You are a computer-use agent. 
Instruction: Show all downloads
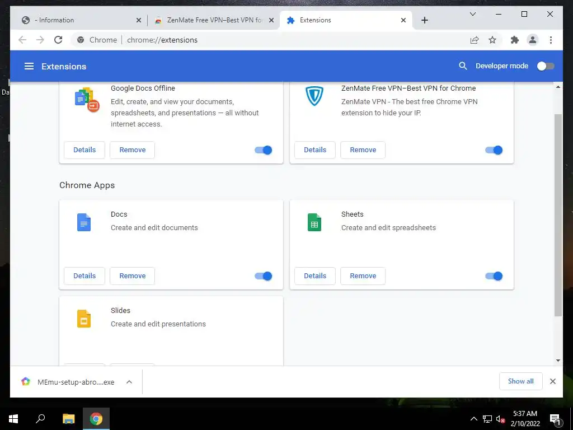pyautogui.click(x=520, y=381)
